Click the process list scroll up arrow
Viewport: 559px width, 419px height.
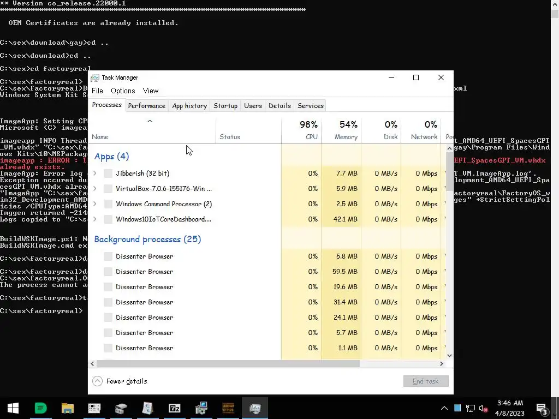point(449,148)
